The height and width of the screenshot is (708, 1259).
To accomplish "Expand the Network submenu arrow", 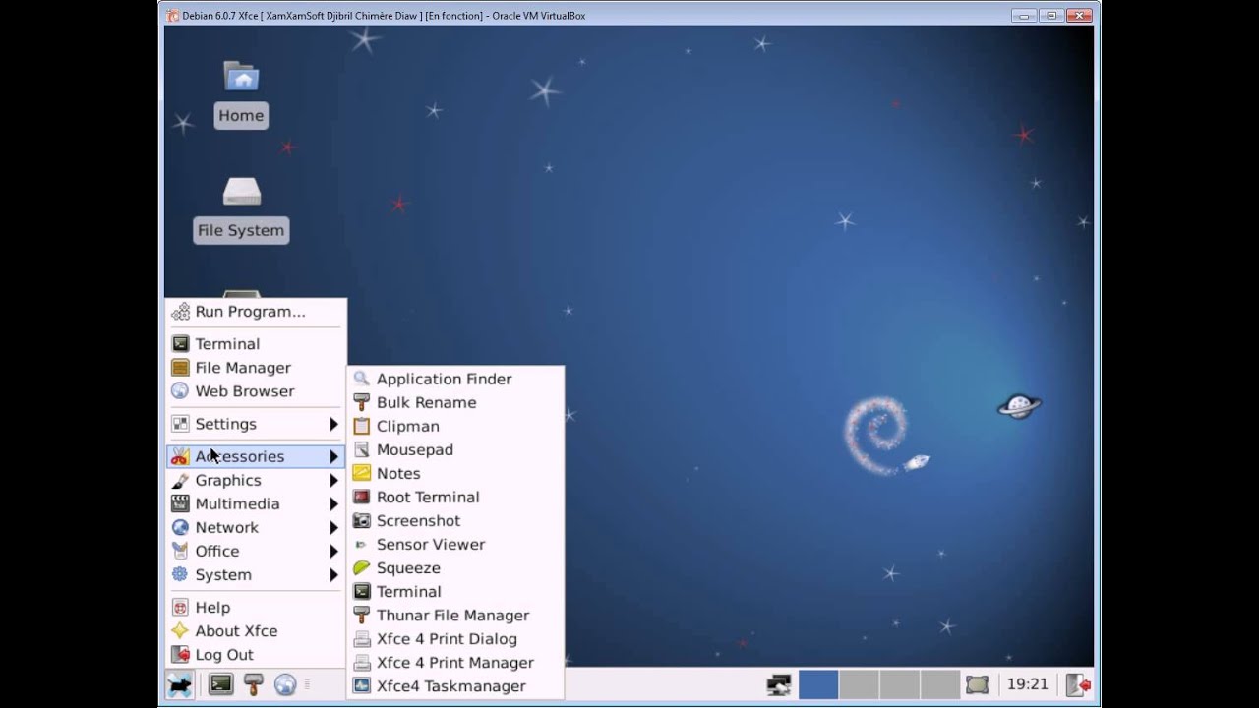I will [333, 527].
